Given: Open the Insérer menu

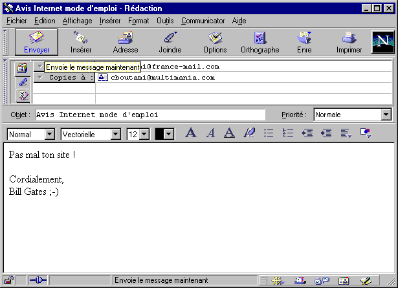Looking at the screenshot, I should pyautogui.click(x=110, y=21).
